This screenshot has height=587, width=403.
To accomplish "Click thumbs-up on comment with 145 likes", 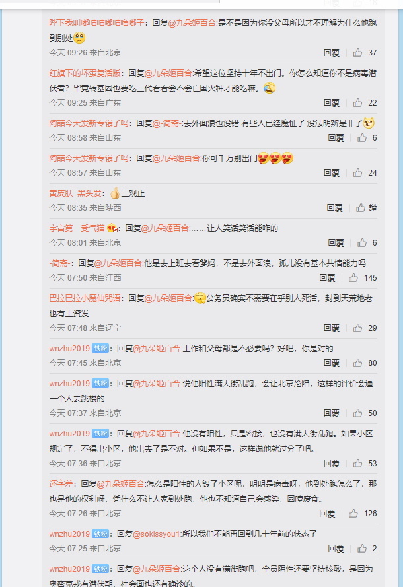I will (353, 278).
